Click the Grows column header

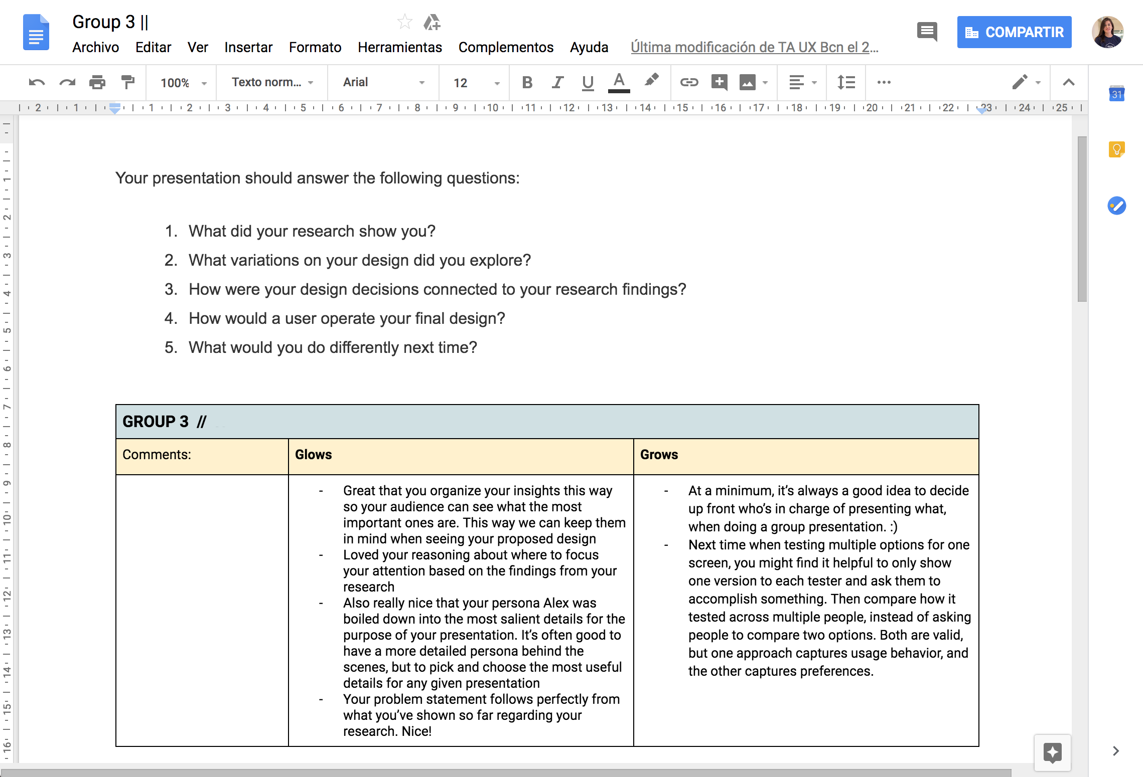(806, 457)
